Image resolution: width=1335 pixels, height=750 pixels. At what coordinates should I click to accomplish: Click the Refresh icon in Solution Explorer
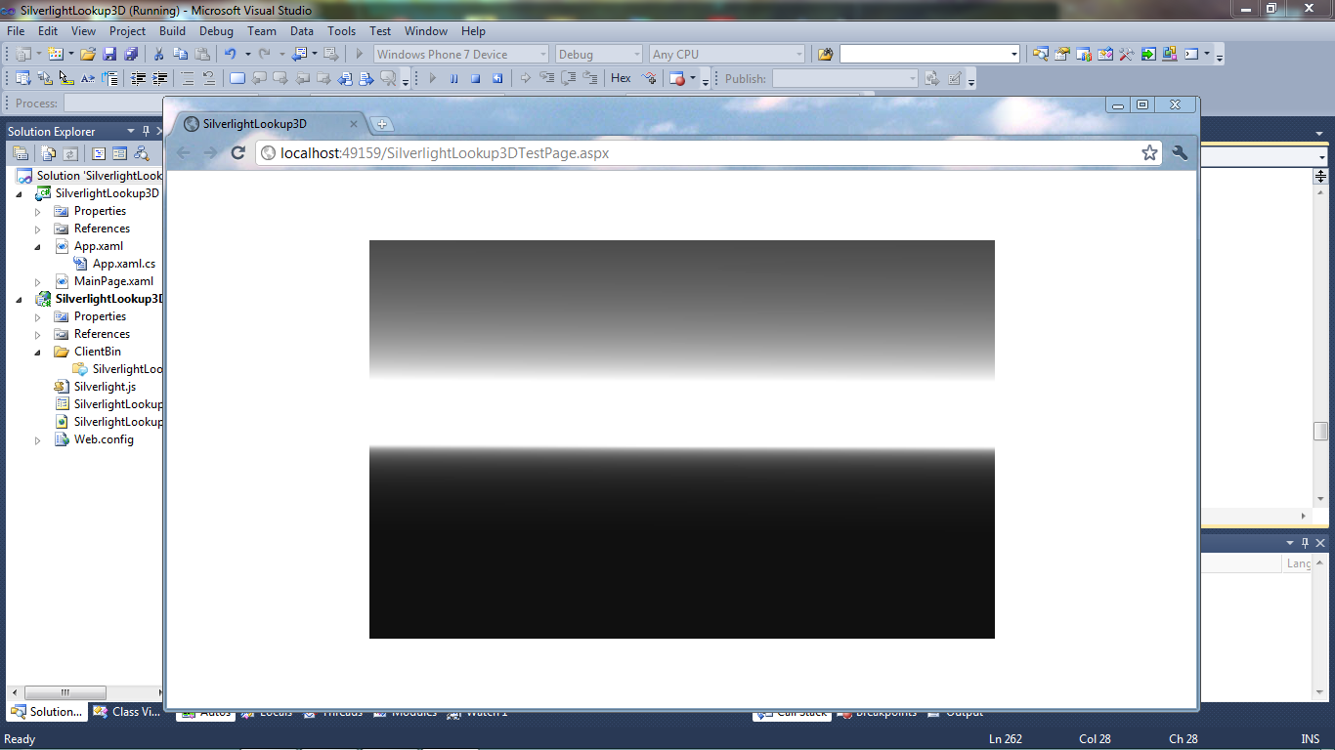click(x=70, y=153)
